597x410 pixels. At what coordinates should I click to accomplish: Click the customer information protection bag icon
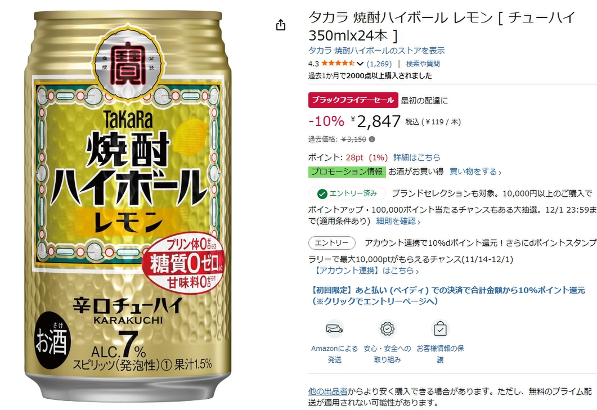click(440, 329)
